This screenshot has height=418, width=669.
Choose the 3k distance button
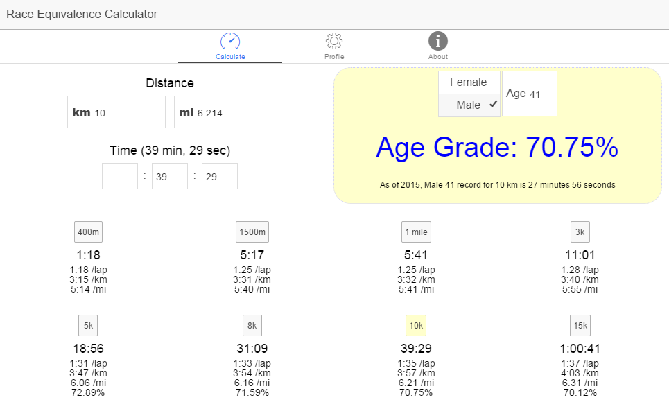coord(580,232)
